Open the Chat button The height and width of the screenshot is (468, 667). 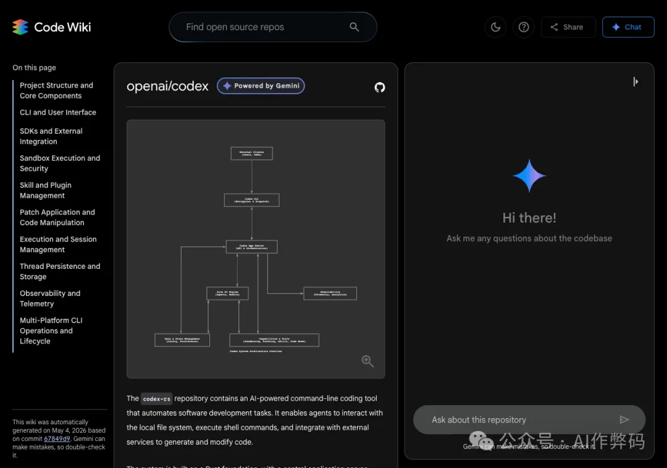(628, 27)
